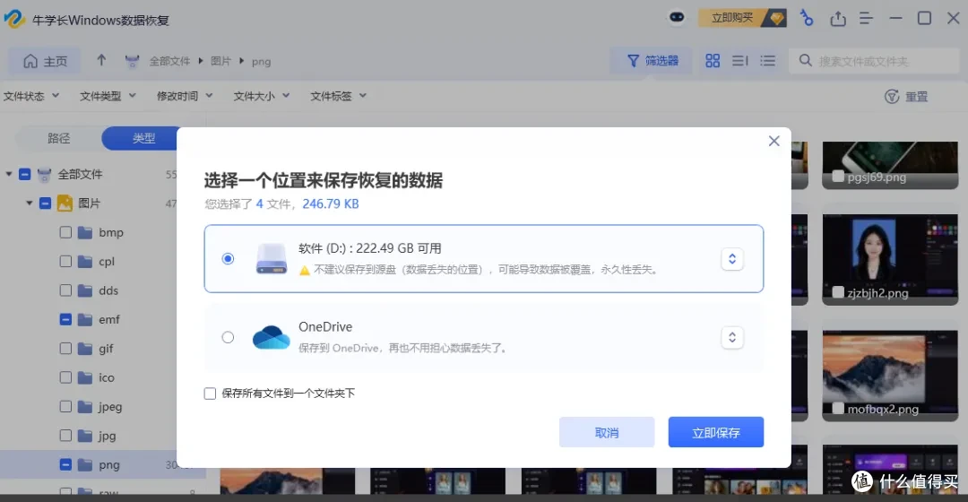This screenshot has height=502, width=968.
Task: Select 全部文件 breadcrumb item
Action: [169, 61]
